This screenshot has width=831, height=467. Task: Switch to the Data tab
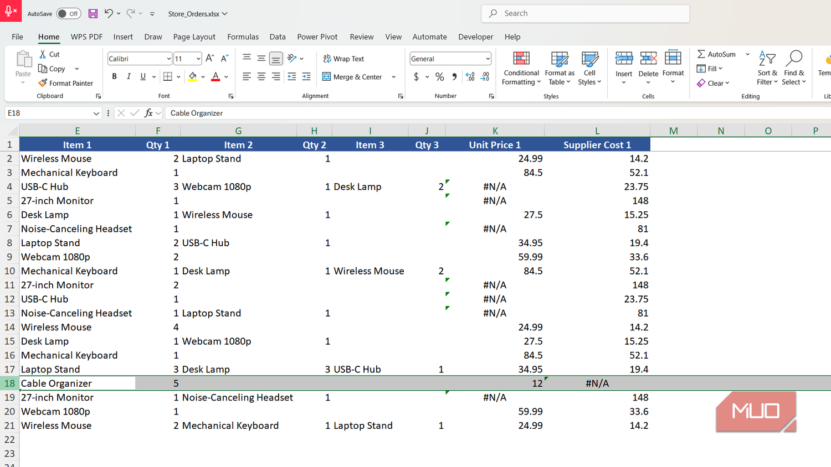tap(278, 37)
